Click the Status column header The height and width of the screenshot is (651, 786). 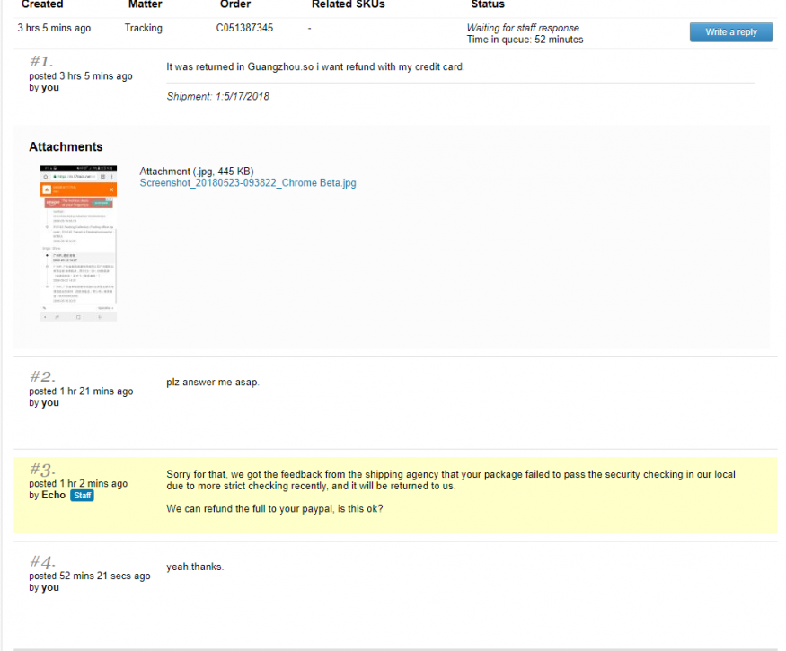tap(487, 4)
